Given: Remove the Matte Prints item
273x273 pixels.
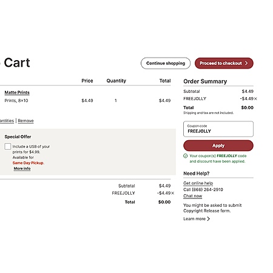Looking at the screenshot, I should coord(25,121).
